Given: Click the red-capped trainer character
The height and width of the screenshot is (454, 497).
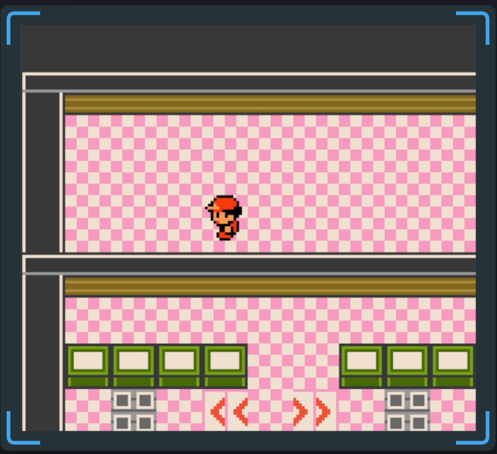Looking at the screenshot, I should click(224, 218).
